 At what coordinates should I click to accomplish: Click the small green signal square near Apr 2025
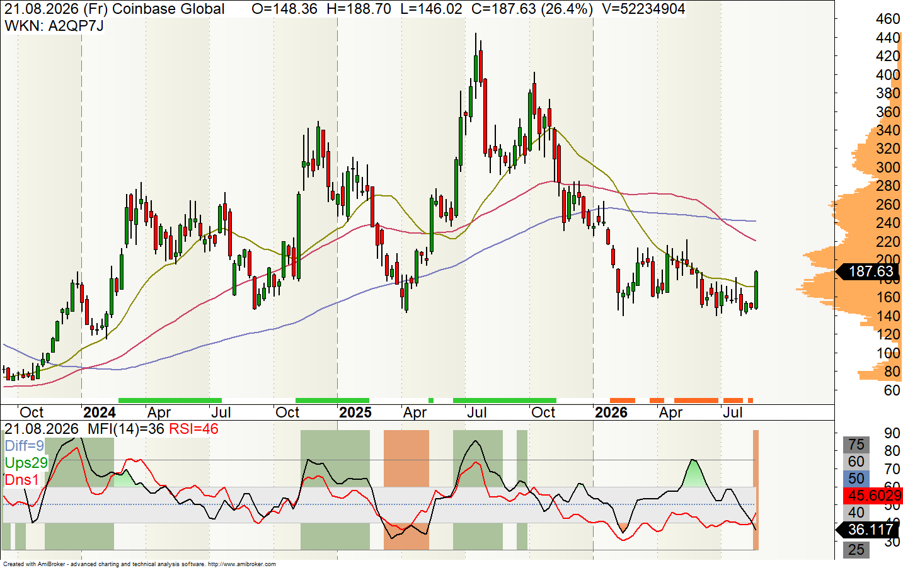click(x=431, y=400)
